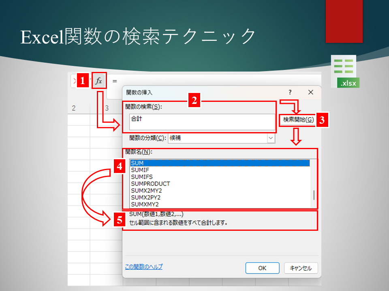Click the function list scrollbar thumb

pos(314,195)
